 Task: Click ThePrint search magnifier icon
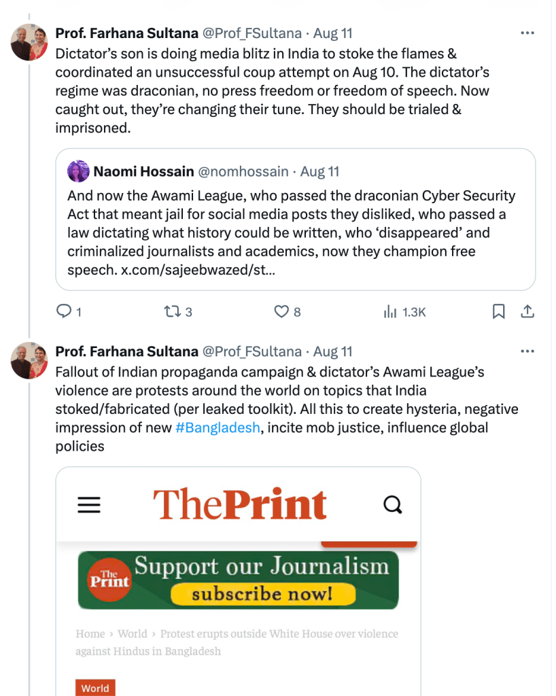click(393, 504)
